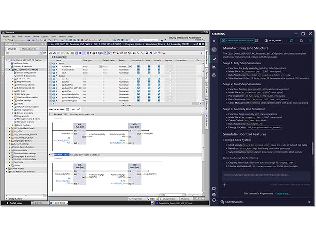Click Devices & networks in project tree
Screen dimensions: 316x237
pos(22,66)
